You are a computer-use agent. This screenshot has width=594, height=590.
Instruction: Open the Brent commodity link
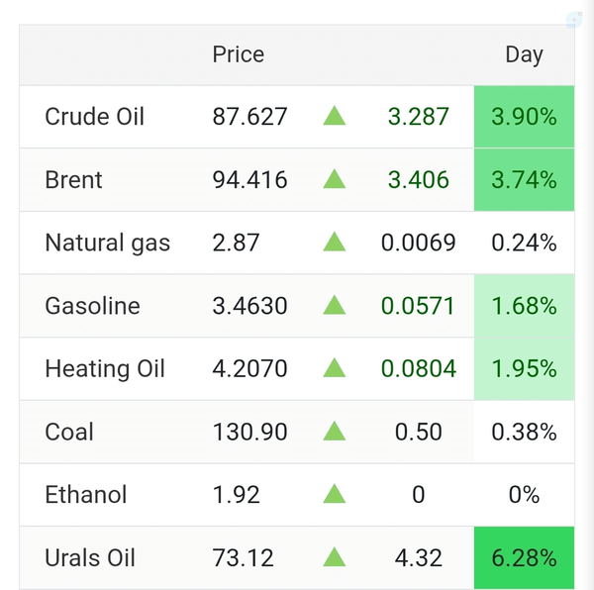tap(73, 179)
